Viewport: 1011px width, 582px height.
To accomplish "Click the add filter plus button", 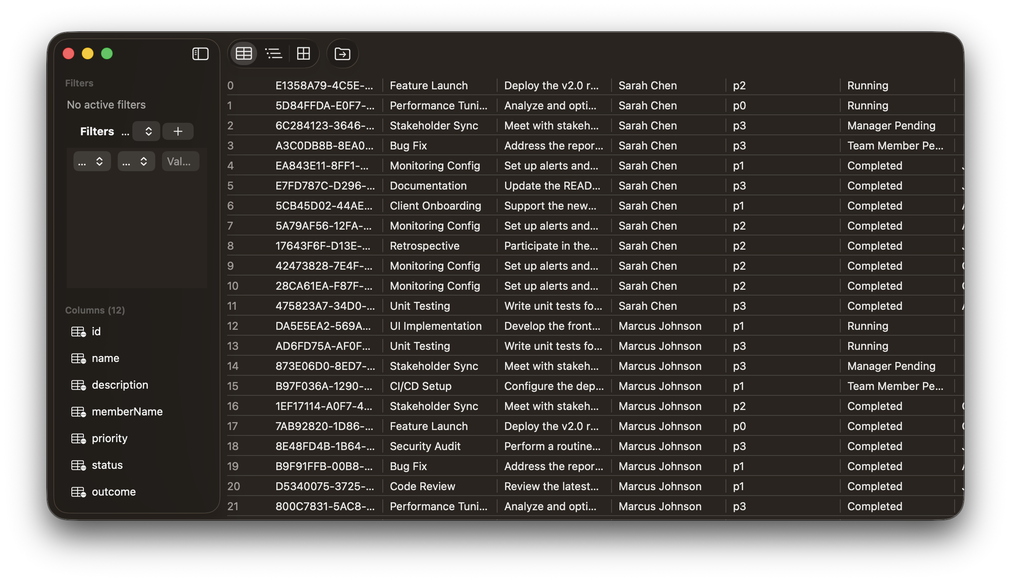I will pos(178,132).
